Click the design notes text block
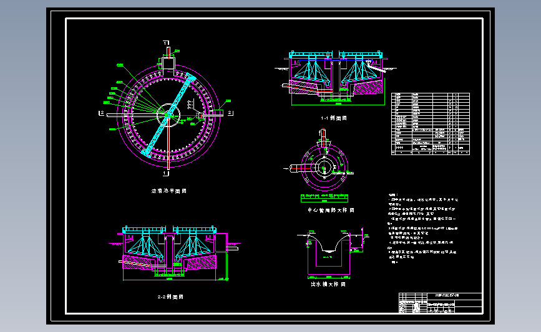541x332 pixels. click(x=423, y=229)
